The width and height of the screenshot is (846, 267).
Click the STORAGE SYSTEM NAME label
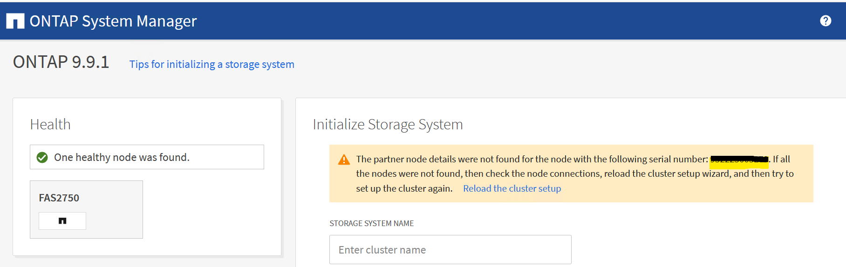pyautogui.click(x=371, y=223)
